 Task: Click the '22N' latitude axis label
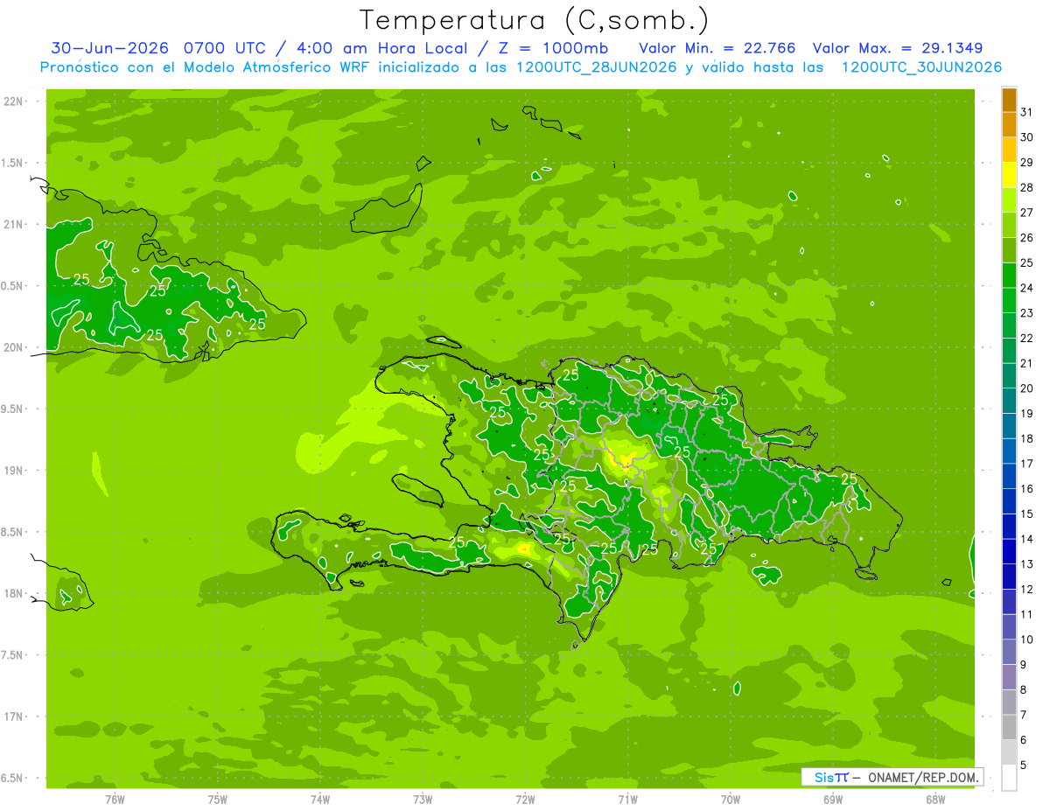13,101
